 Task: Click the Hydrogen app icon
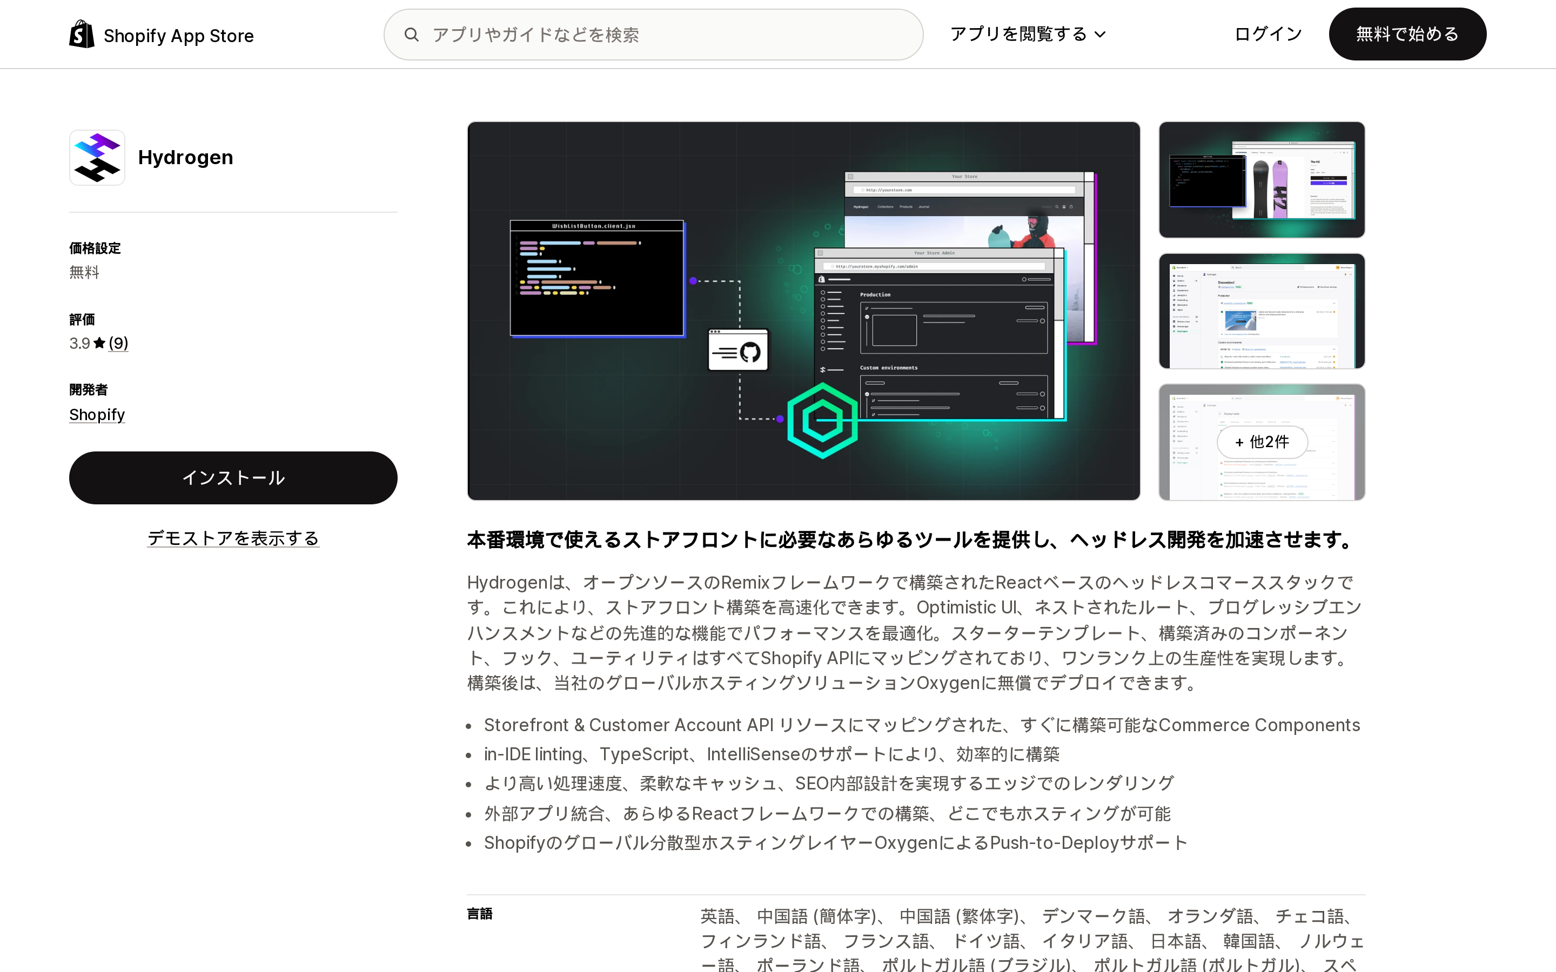97,158
